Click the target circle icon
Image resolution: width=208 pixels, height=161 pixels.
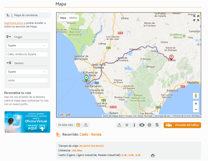(x=149, y=125)
